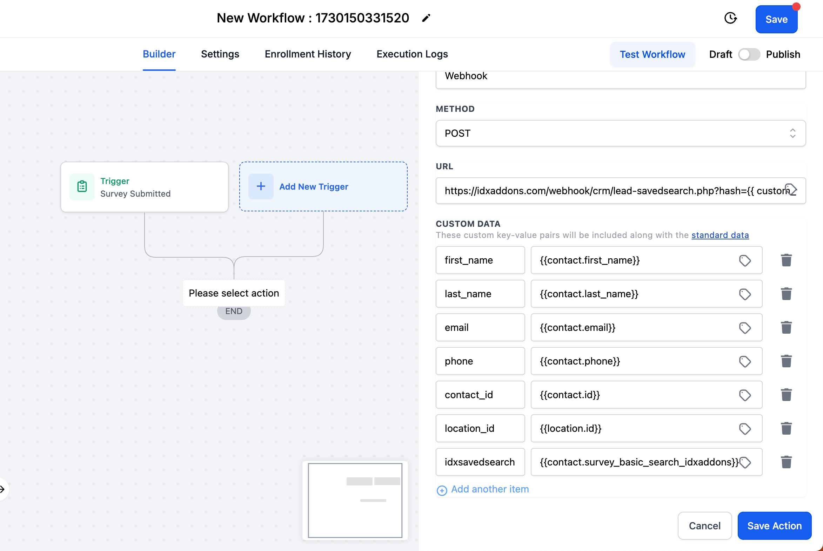Image resolution: width=823 pixels, height=551 pixels.
Task: Open the standard data link
Action: (x=720, y=235)
